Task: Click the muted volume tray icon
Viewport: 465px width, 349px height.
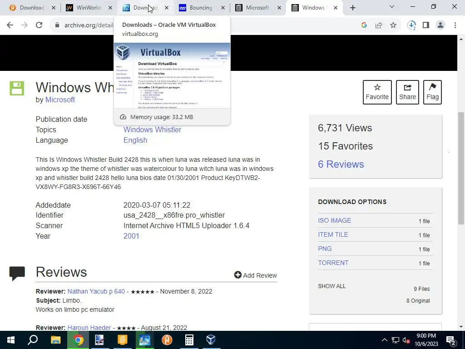Action: (x=406, y=340)
